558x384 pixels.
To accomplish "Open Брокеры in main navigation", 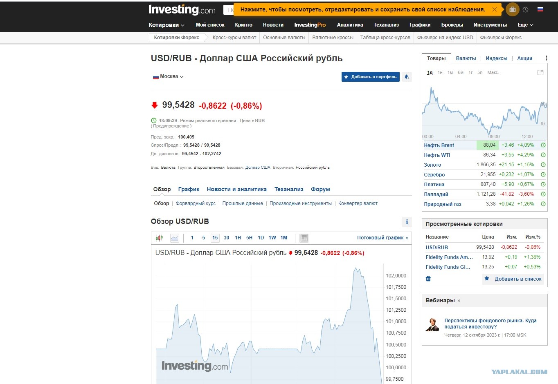I will click(x=452, y=25).
